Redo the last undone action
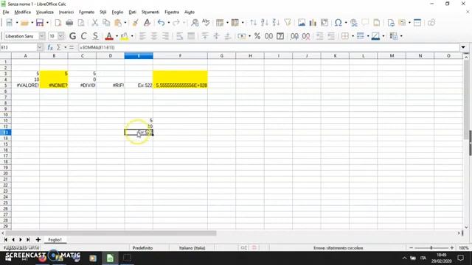The width and height of the screenshot is (472, 265). point(176,23)
